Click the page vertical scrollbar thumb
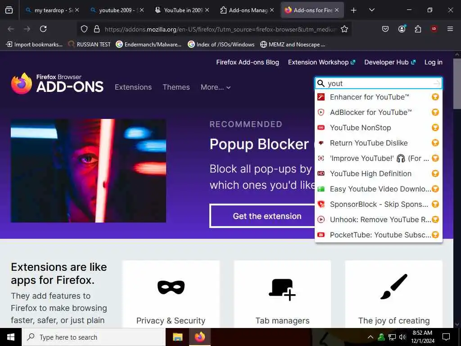 click(x=457, y=84)
